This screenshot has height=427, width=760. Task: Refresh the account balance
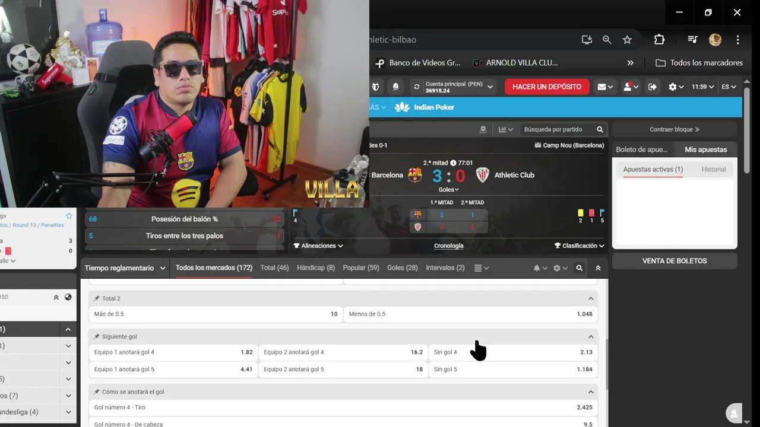pyautogui.click(x=417, y=87)
